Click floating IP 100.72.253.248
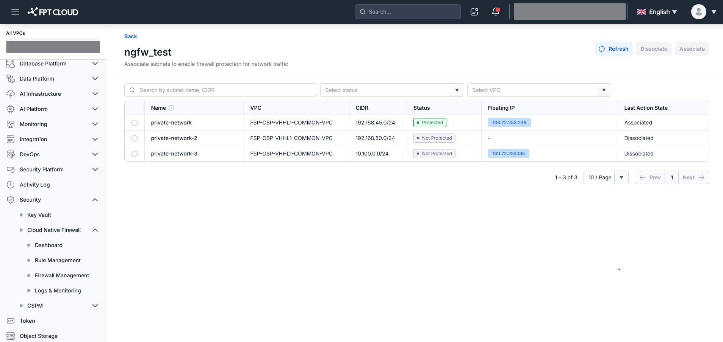 509,123
